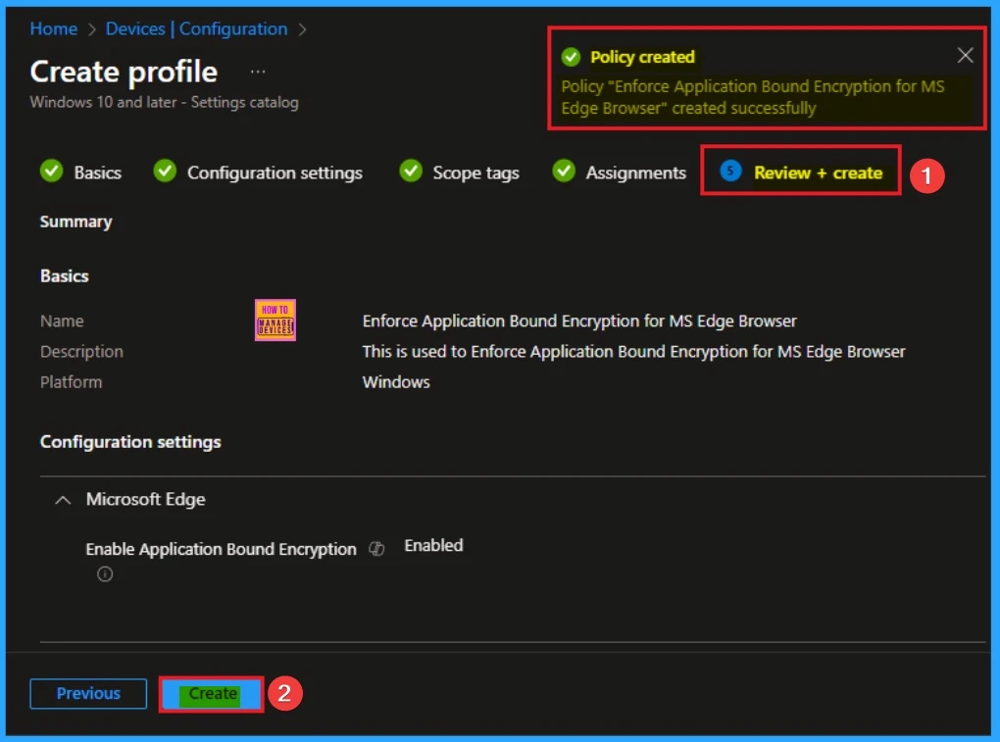Click the Create button
Viewport: 1000px width, 742px height.
pos(212,694)
